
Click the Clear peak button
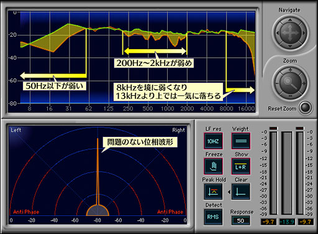(x=241, y=192)
